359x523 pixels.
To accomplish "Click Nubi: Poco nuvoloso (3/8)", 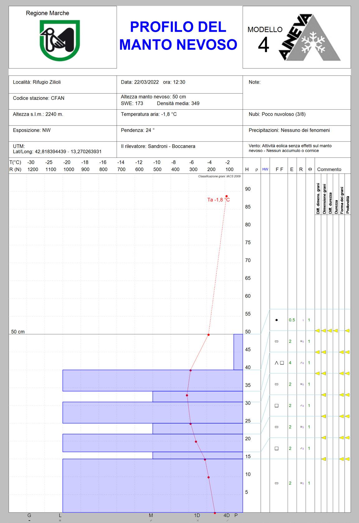I will (x=277, y=114).
